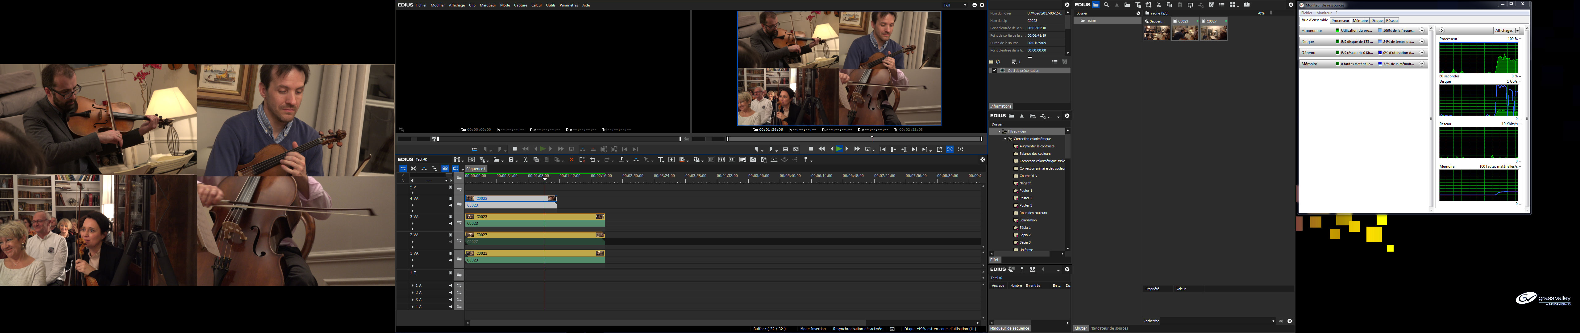This screenshot has width=1580, height=333.
Task: Collapse the Correction colorimétrique folder
Action: point(1005,139)
